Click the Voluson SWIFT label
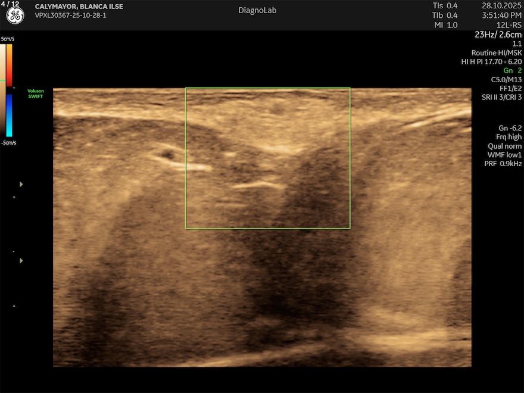 pos(36,93)
